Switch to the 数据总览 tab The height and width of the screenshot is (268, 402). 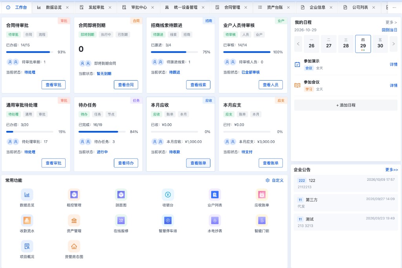coord(54,7)
